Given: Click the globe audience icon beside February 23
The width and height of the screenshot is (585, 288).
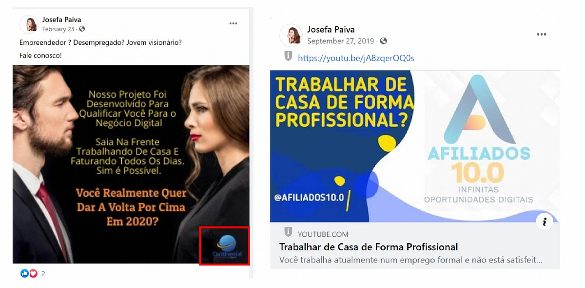Looking at the screenshot, I should click(x=82, y=29).
